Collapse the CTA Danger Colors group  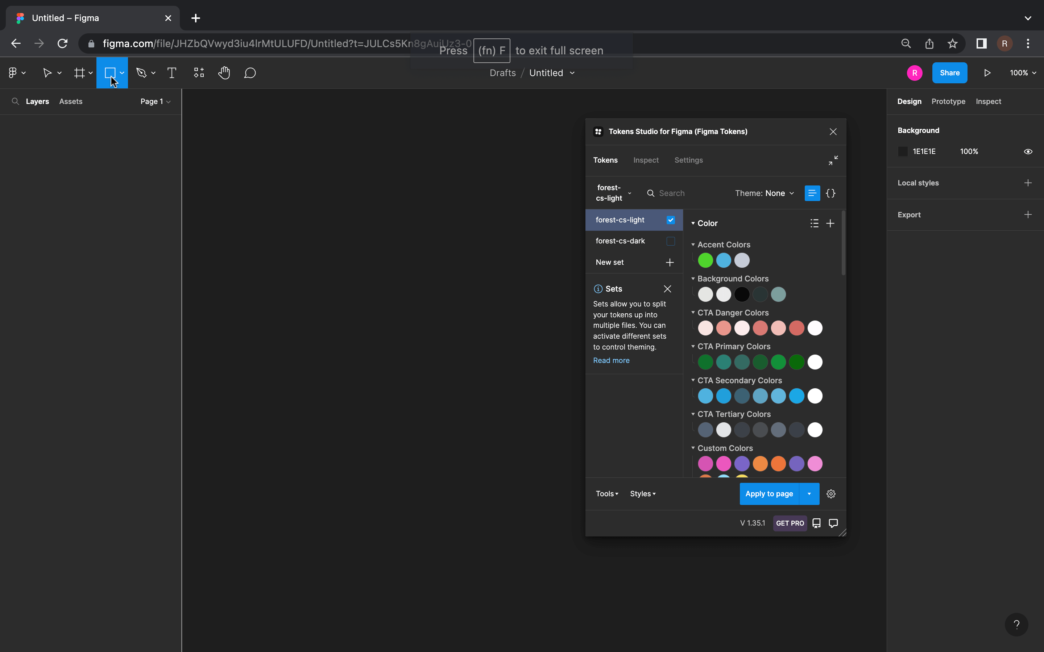[x=693, y=313]
